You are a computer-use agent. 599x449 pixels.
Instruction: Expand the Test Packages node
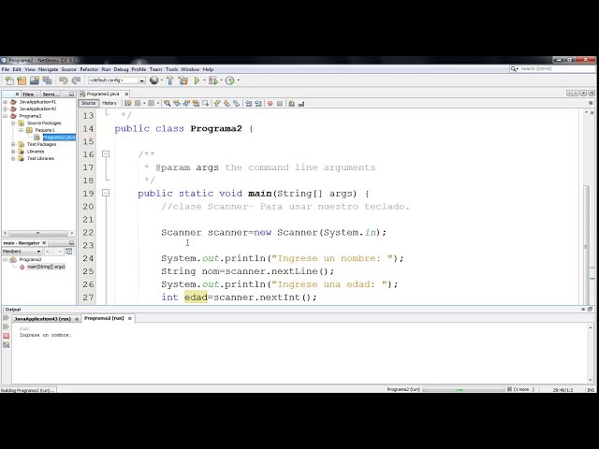coord(13,144)
